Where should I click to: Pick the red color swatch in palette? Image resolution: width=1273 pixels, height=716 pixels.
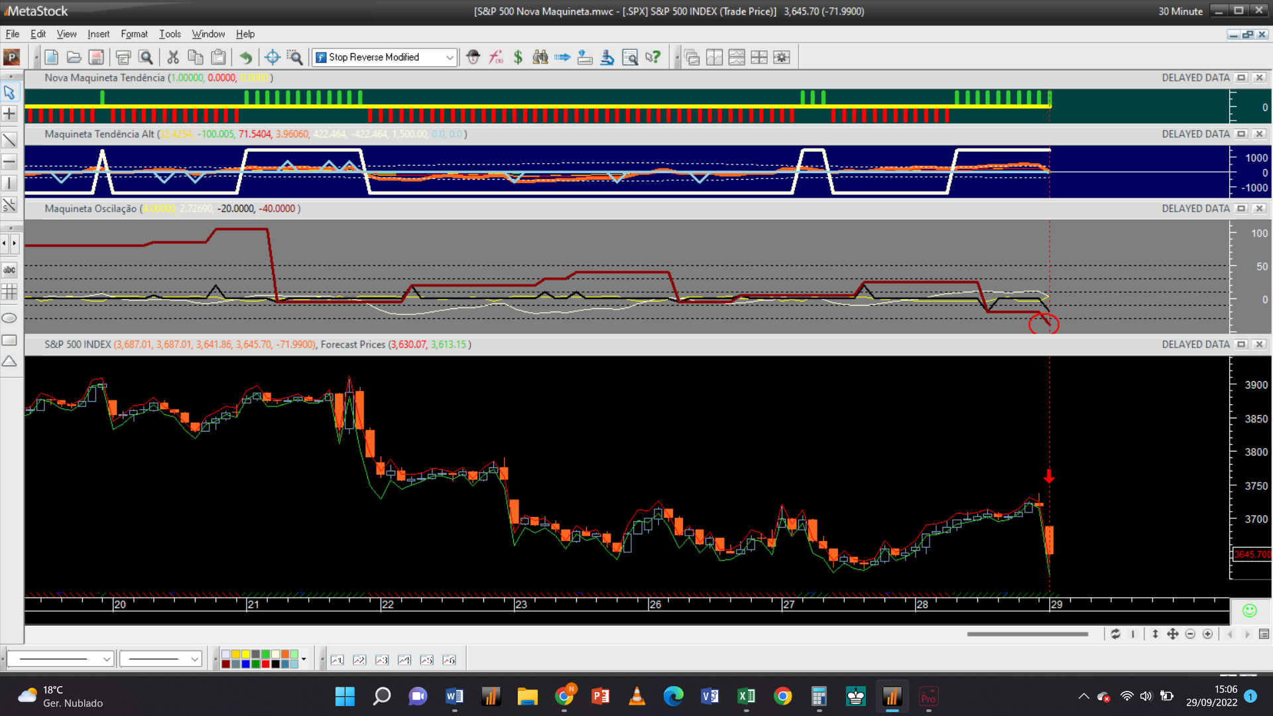(x=265, y=664)
